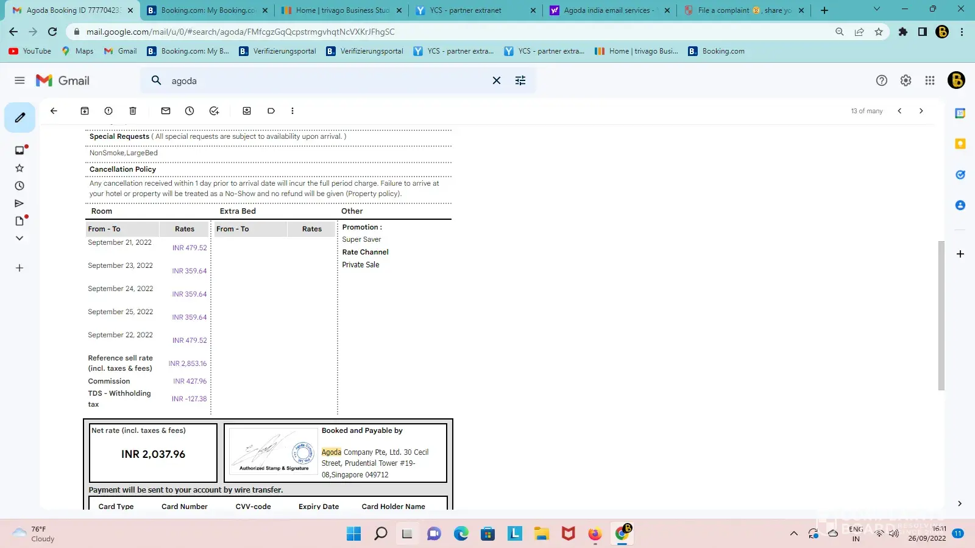Screen dimensions: 975x548
Task: Mark the email as unread
Action: click(166, 111)
